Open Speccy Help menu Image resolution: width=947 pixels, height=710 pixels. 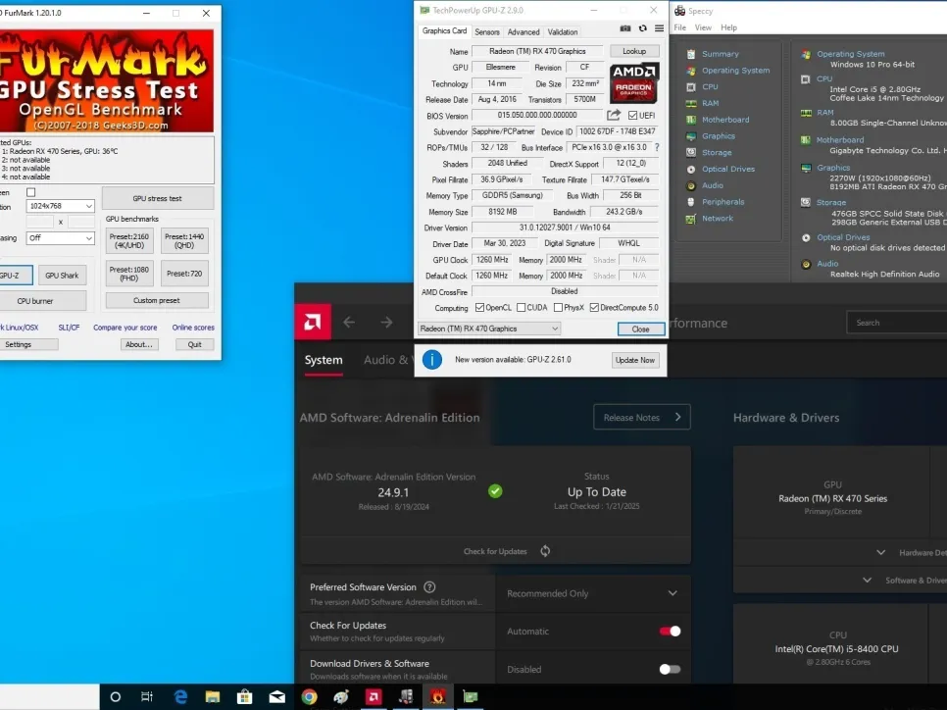pyautogui.click(x=728, y=27)
